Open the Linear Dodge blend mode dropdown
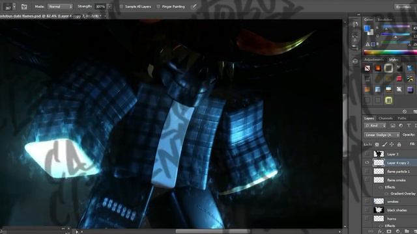This screenshot has width=417, height=234. pos(382,135)
